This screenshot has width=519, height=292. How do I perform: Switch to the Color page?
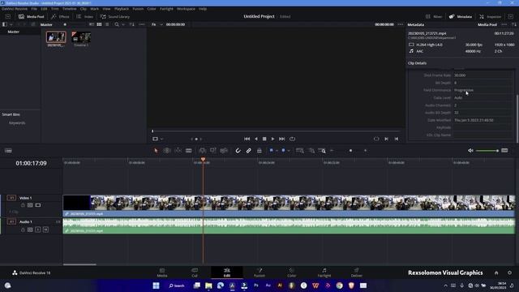(292, 273)
